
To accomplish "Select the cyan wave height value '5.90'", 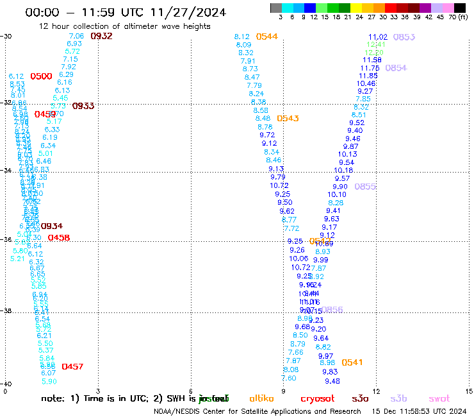I will 49,382.
